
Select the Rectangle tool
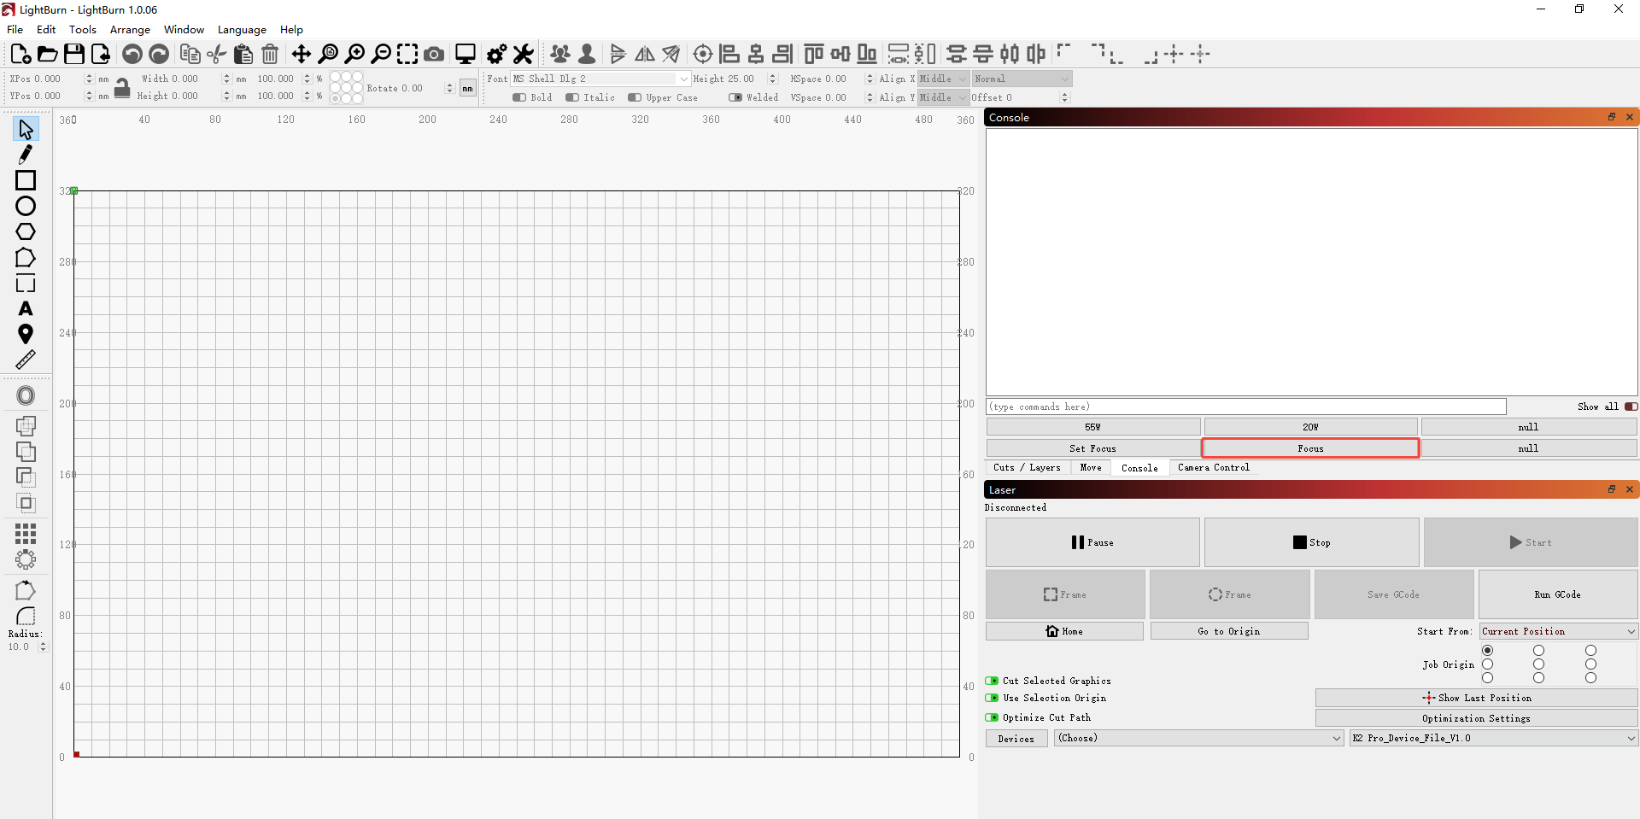[26, 180]
